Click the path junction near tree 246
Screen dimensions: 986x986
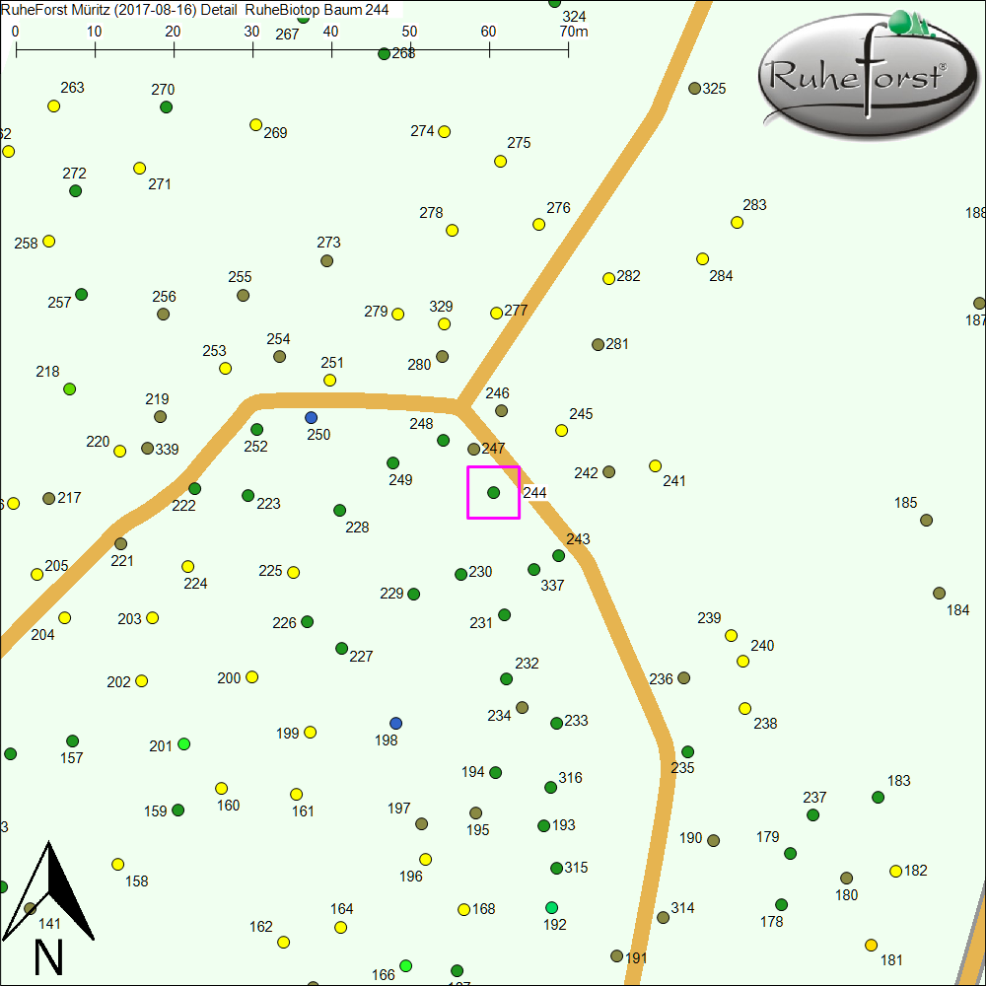(460, 405)
